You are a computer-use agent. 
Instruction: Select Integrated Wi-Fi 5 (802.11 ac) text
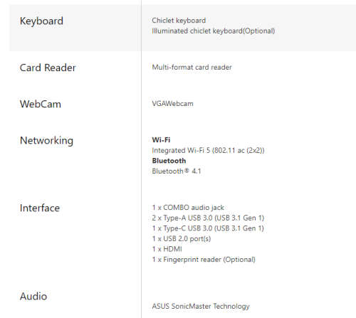[208, 150]
